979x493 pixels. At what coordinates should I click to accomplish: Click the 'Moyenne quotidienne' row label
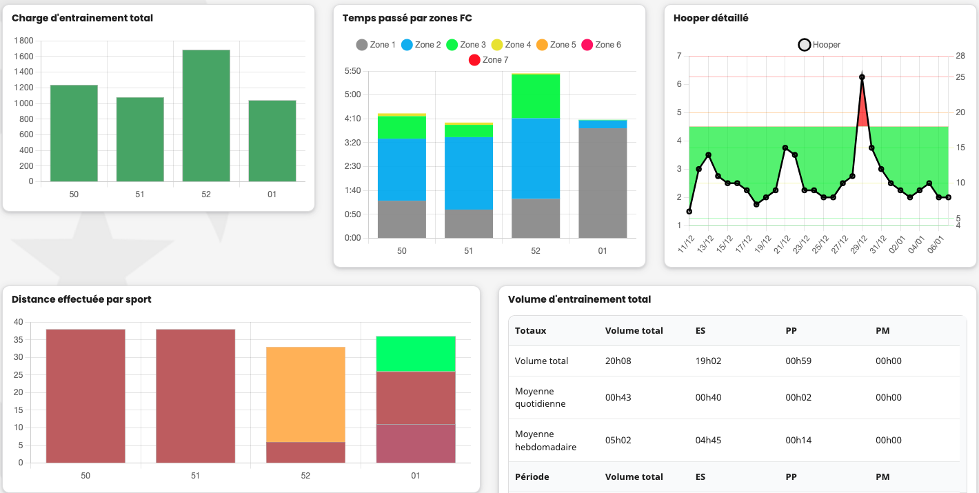(x=540, y=398)
